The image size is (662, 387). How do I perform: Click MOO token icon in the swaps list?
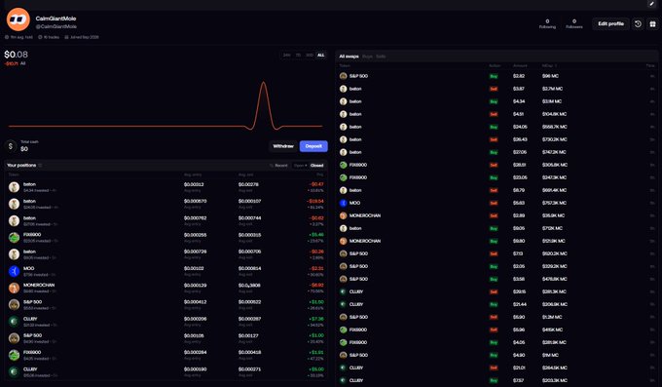(344, 203)
